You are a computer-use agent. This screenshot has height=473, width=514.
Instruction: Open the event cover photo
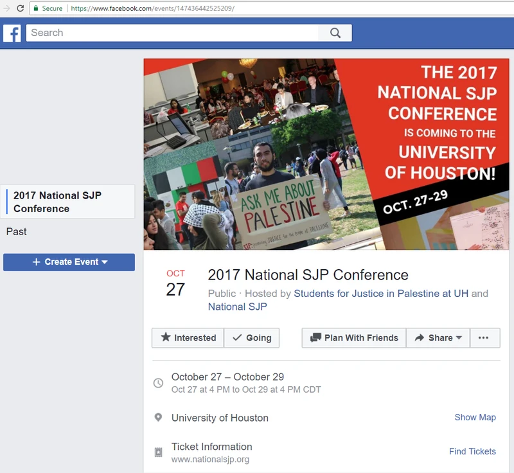[326, 154]
